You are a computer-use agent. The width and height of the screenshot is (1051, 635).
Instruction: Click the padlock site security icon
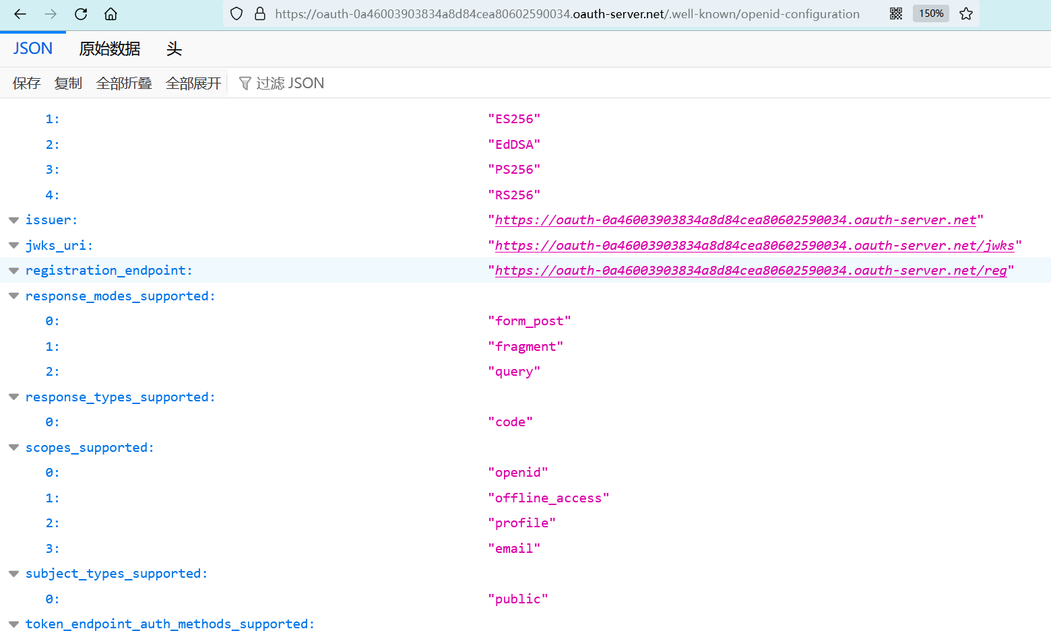point(259,14)
